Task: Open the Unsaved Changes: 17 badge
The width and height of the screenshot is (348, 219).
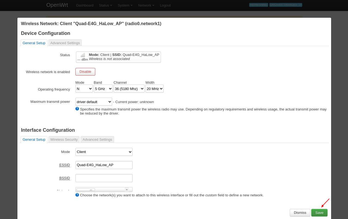Action: click(x=286, y=5)
